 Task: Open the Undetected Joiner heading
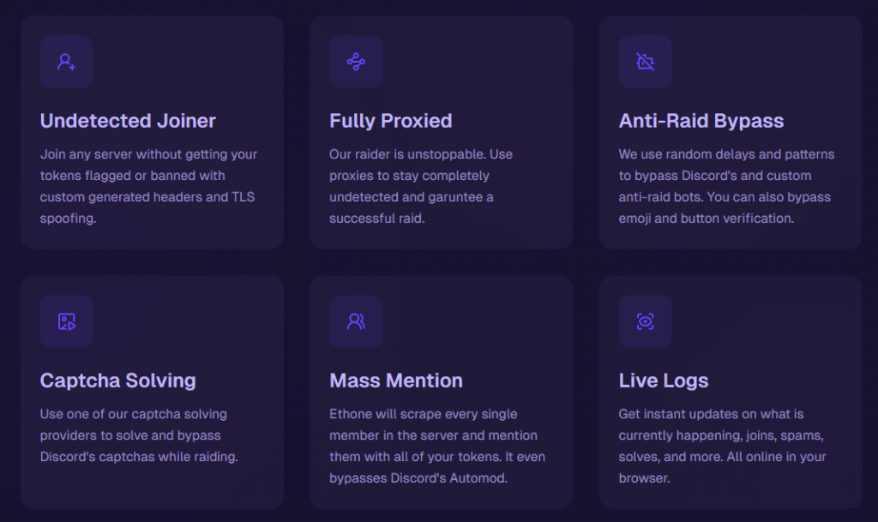tap(128, 121)
